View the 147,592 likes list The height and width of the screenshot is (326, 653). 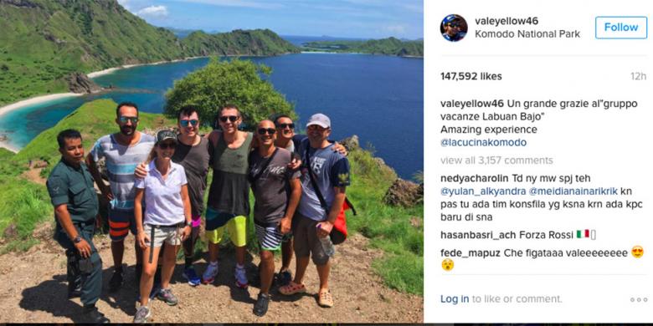point(471,77)
